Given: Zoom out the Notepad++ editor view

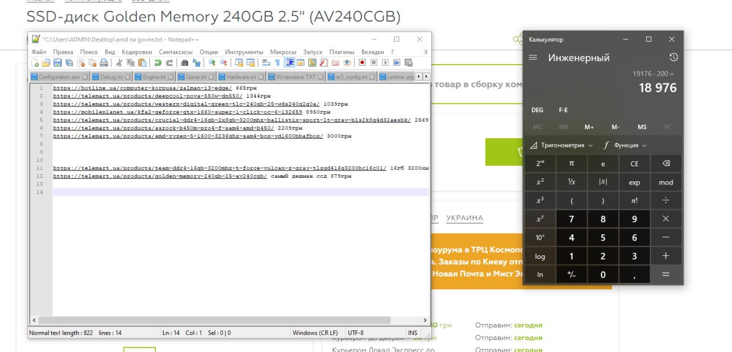Looking at the screenshot, I should click(x=223, y=63).
